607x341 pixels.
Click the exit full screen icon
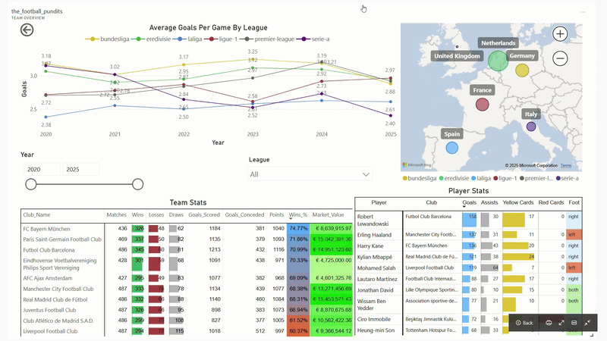tap(587, 323)
